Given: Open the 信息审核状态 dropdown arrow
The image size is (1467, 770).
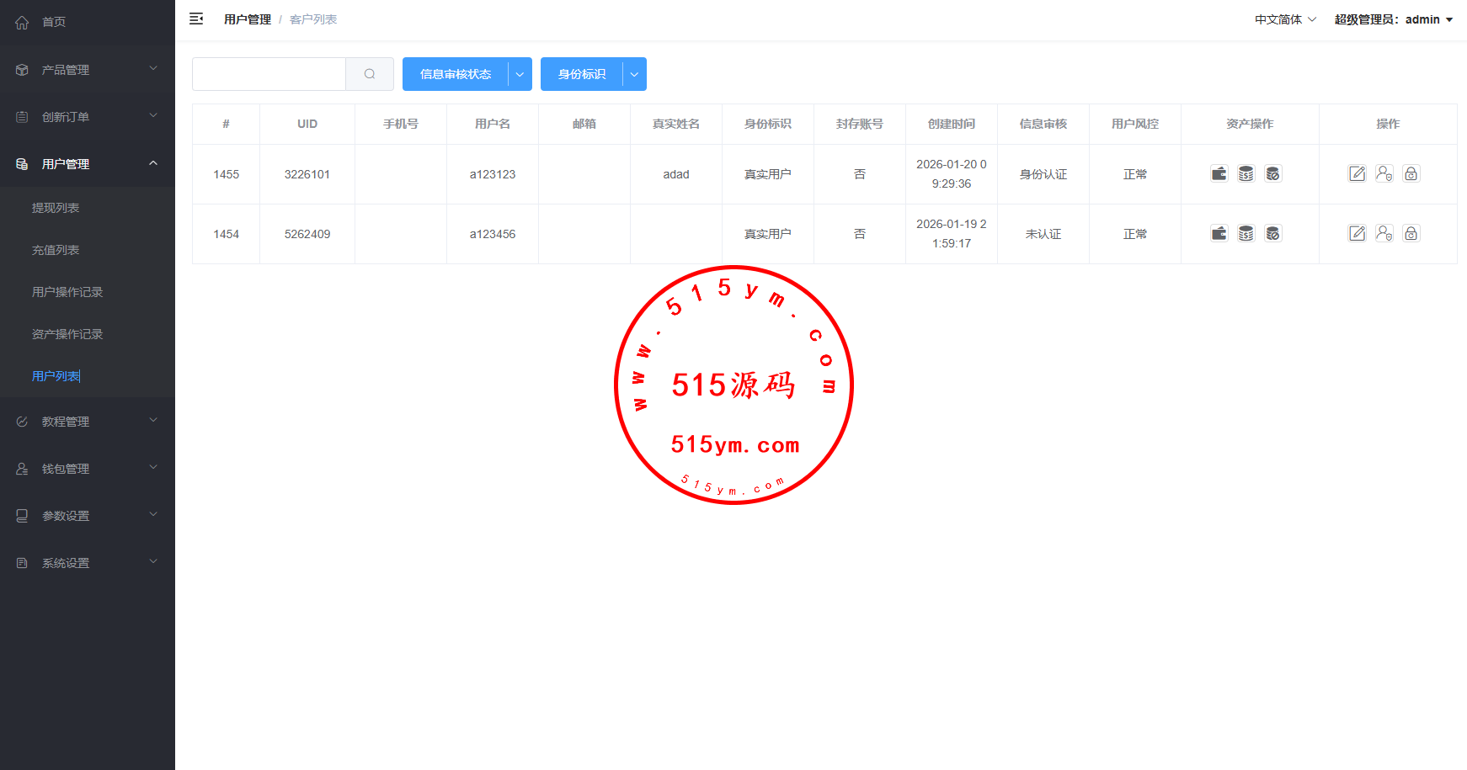Looking at the screenshot, I should pyautogui.click(x=520, y=74).
